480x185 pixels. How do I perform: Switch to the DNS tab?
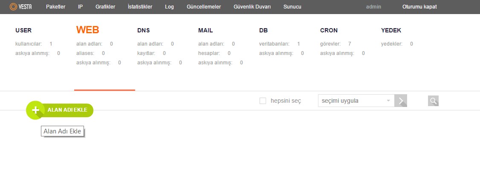(x=143, y=30)
